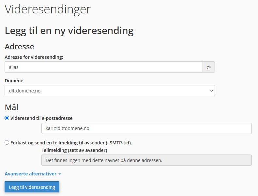Click the "Forkast og send en feilmelding" label text
This screenshot has height=196, width=258.
point(71,143)
